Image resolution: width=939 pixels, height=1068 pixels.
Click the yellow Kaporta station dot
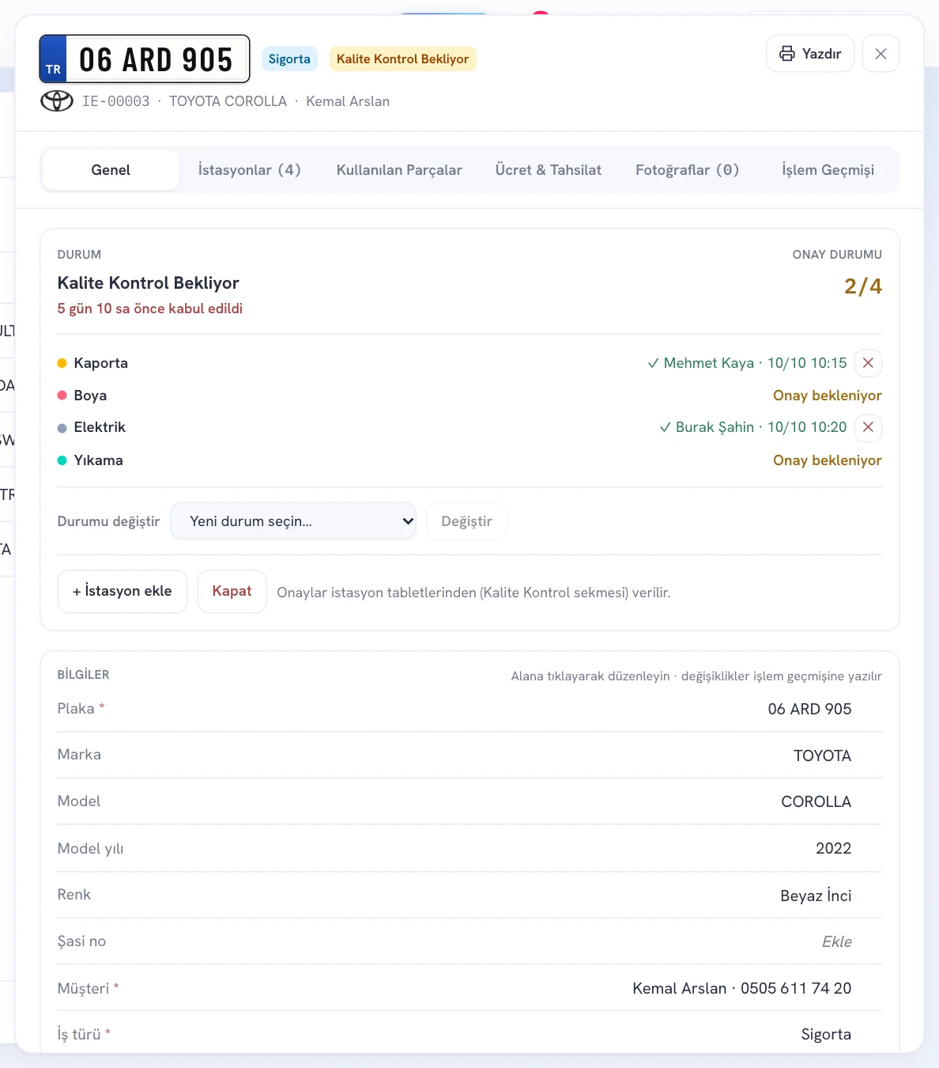click(x=62, y=363)
